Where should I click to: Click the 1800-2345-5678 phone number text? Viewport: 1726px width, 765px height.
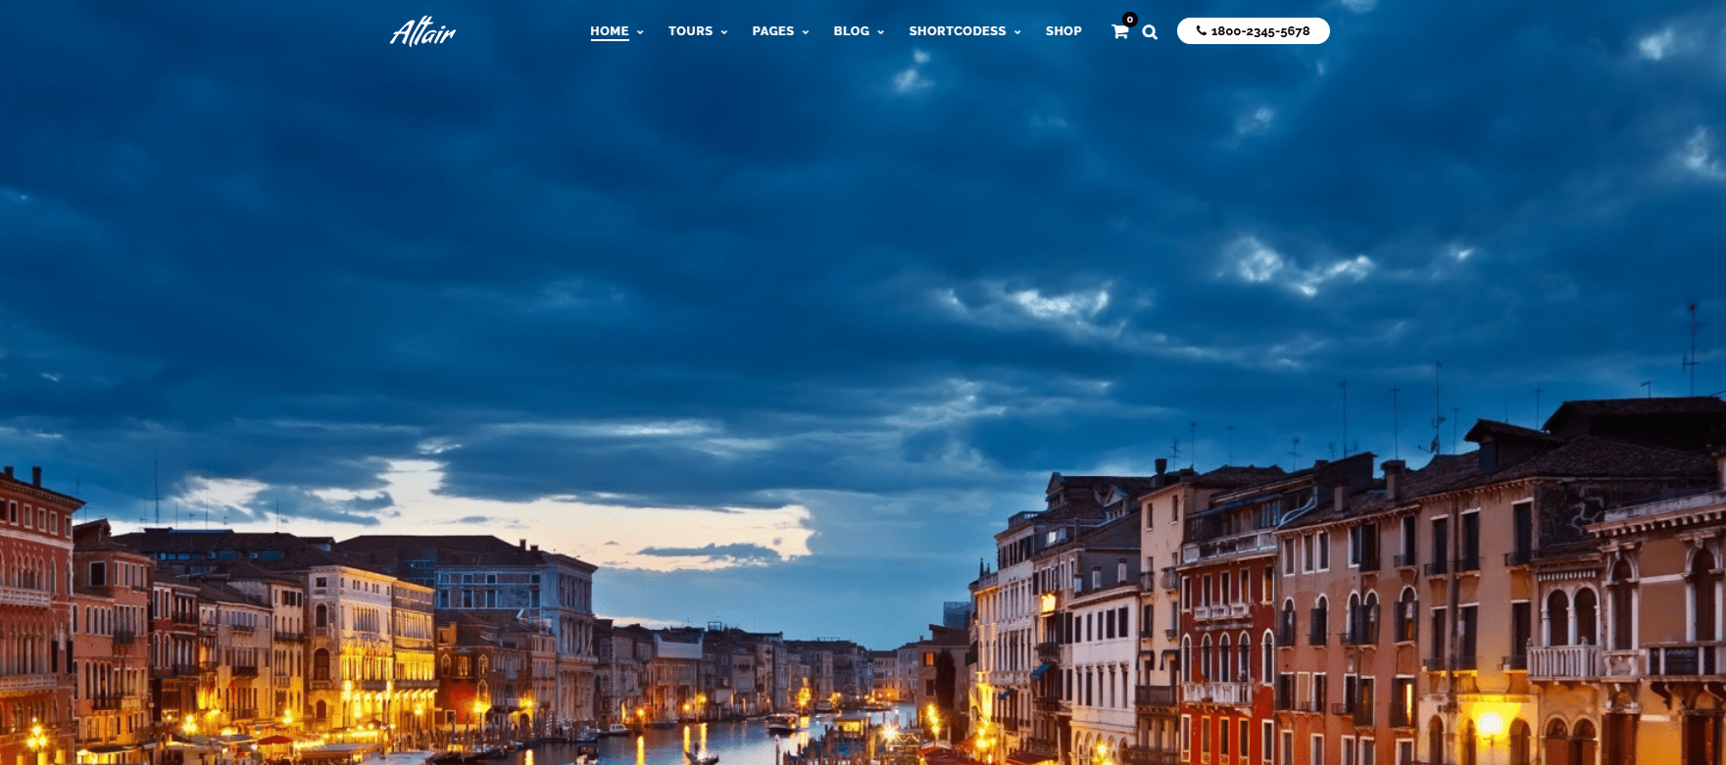1260,31
